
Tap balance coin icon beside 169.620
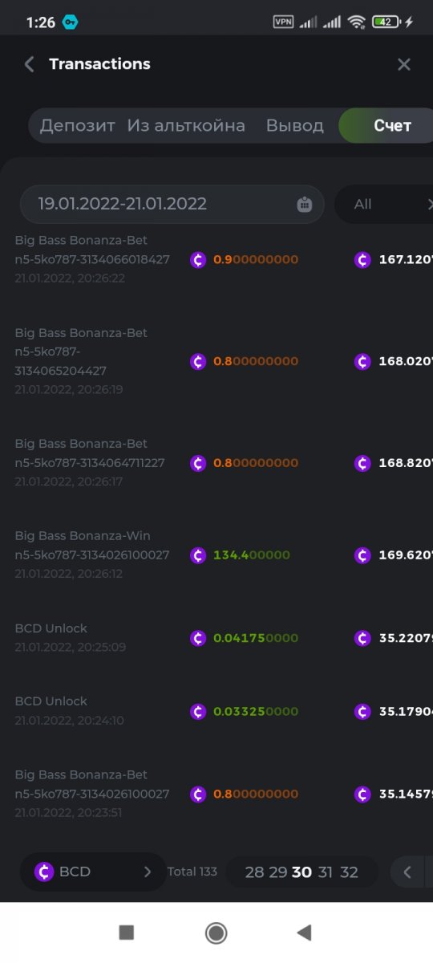click(x=362, y=555)
